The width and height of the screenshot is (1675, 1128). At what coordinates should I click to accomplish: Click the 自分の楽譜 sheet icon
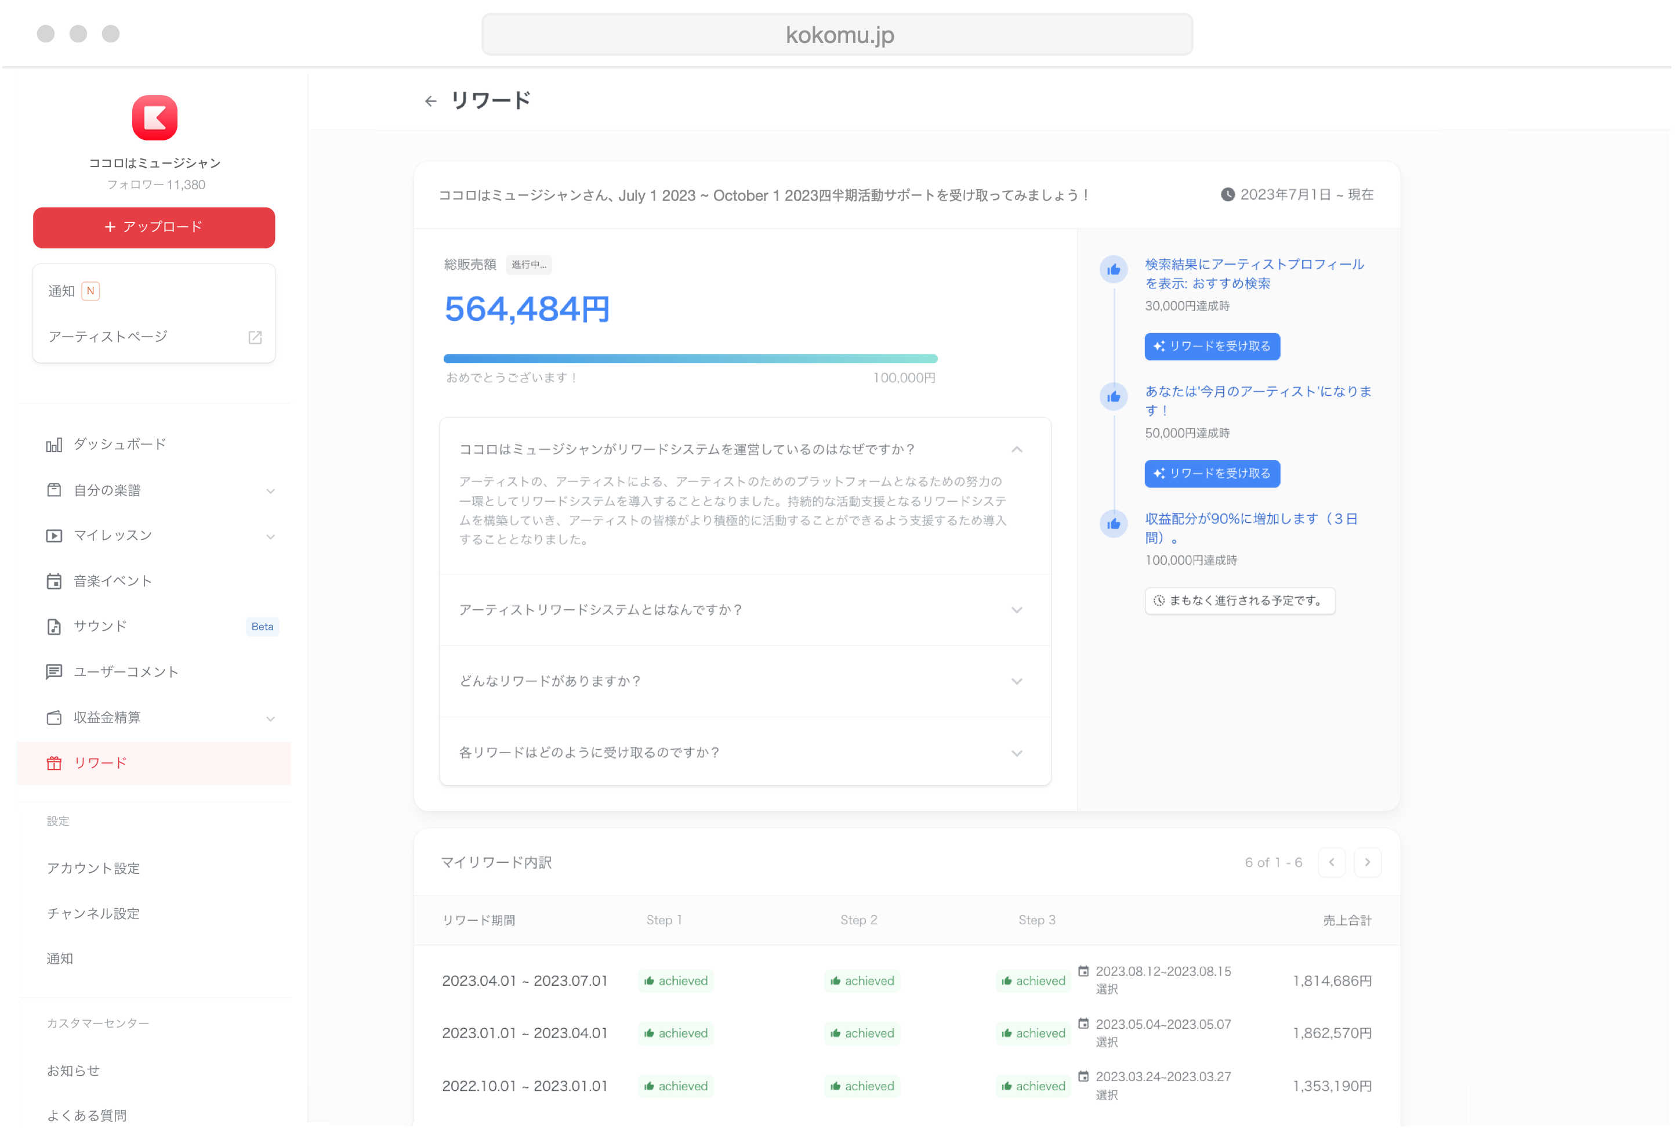click(x=54, y=491)
